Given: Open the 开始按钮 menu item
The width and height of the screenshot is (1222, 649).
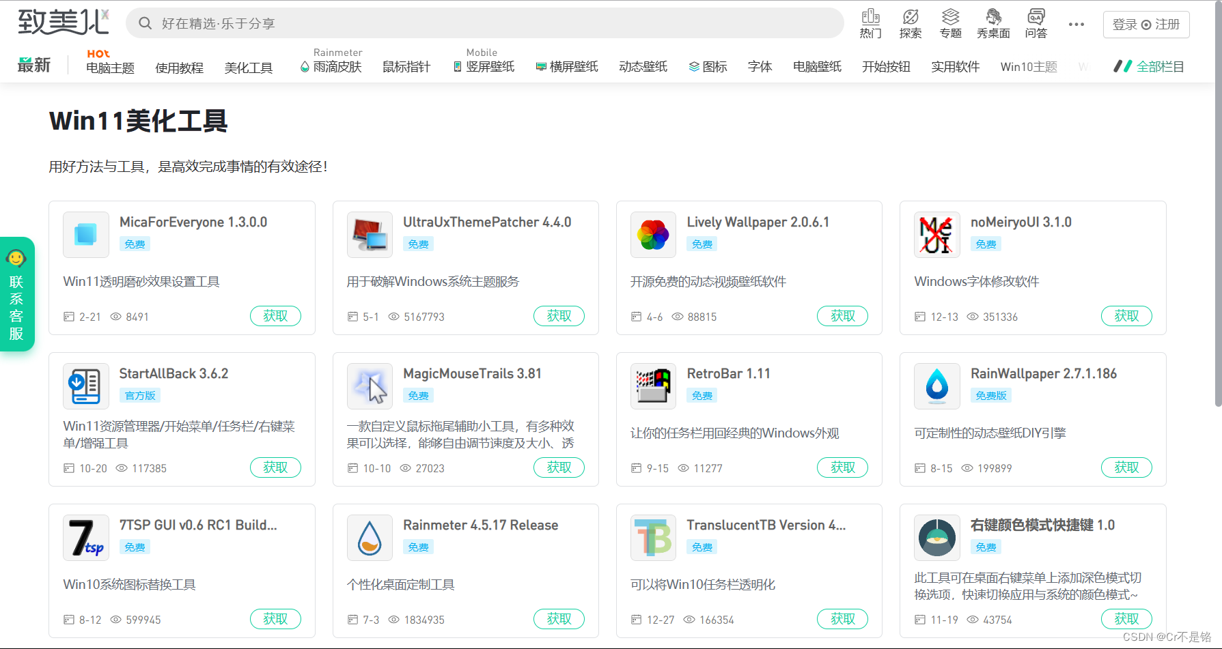Looking at the screenshot, I should (886, 66).
